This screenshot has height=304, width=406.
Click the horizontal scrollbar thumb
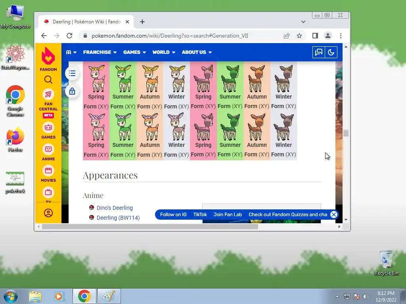150,226
